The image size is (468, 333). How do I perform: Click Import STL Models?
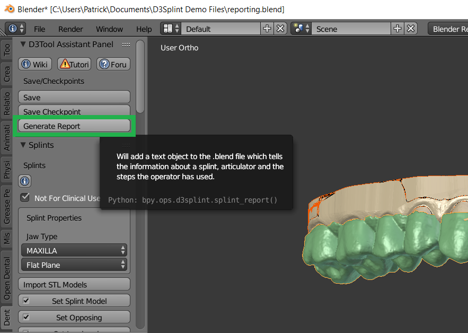pyautogui.click(x=74, y=284)
